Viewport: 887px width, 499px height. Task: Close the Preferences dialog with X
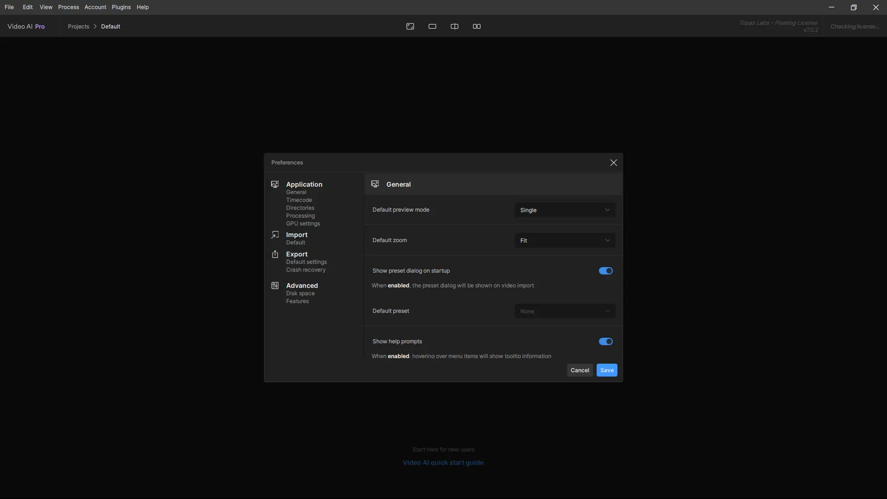pyautogui.click(x=614, y=163)
